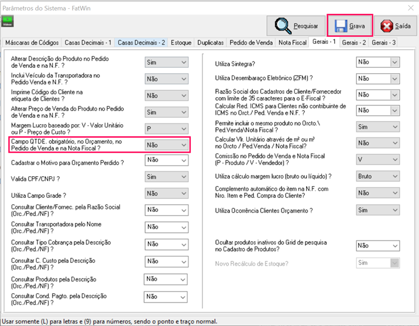Viewport: 419px width, 326px height.
Task: Switch to the Estoque tab
Action: [x=181, y=43]
